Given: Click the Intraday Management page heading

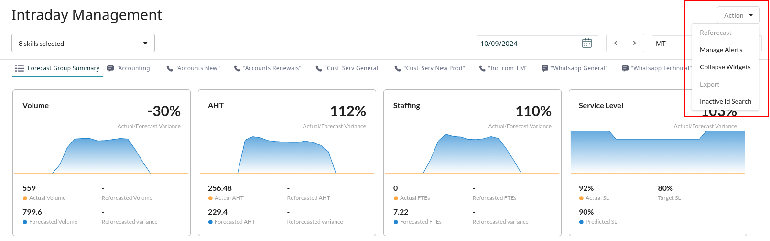Looking at the screenshot, I should tap(87, 15).
